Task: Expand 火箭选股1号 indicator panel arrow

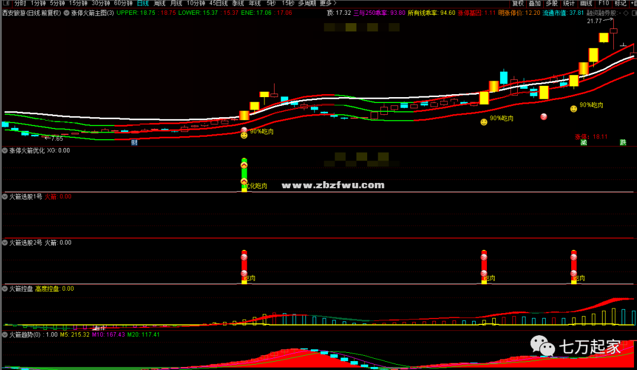Action: pos(5,197)
